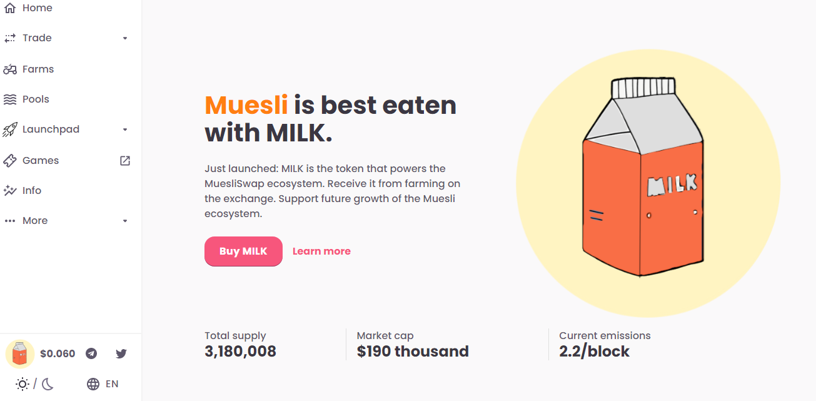Open the EN language selector
816x401 pixels.
click(x=103, y=384)
